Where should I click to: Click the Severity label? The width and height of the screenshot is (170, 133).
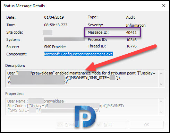[95, 25]
